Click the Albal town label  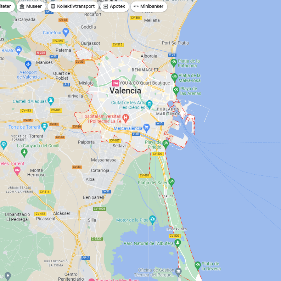(x=90, y=179)
